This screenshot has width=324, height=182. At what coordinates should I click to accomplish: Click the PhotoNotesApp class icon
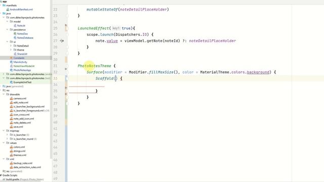tap(12, 70)
